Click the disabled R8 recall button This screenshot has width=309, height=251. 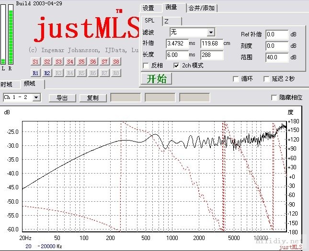point(116,73)
